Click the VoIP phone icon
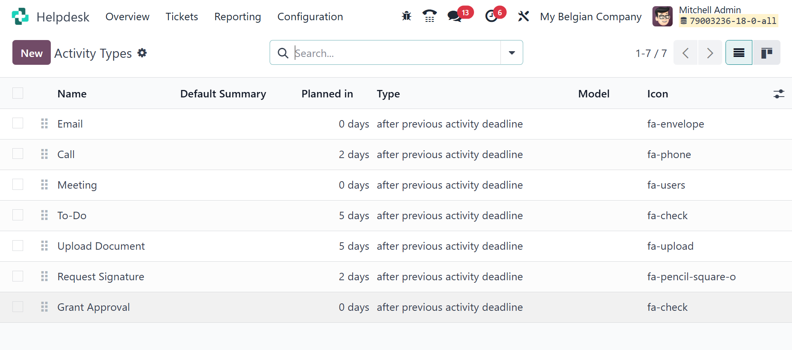Screen dimensions: 792x350 tap(429, 17)
